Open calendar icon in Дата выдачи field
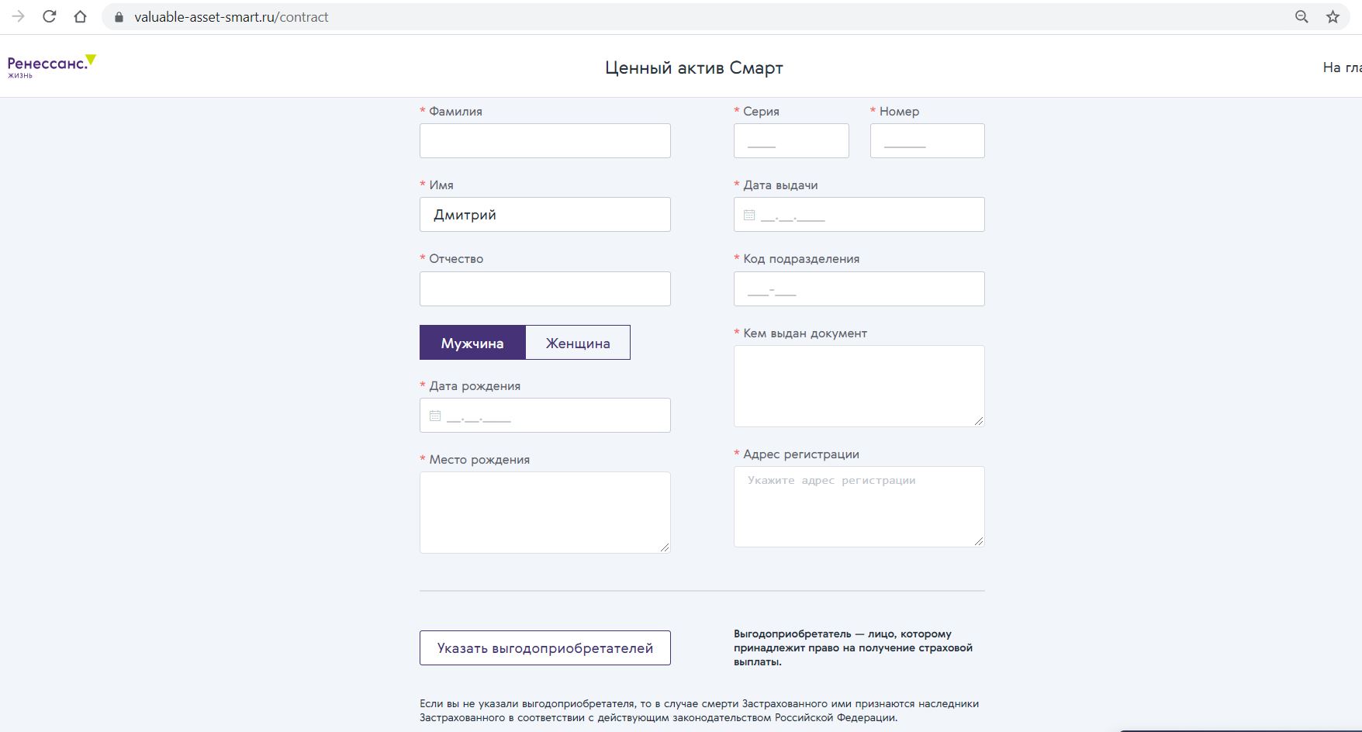This screenshot has width=1362, height=732. point(749,215)
